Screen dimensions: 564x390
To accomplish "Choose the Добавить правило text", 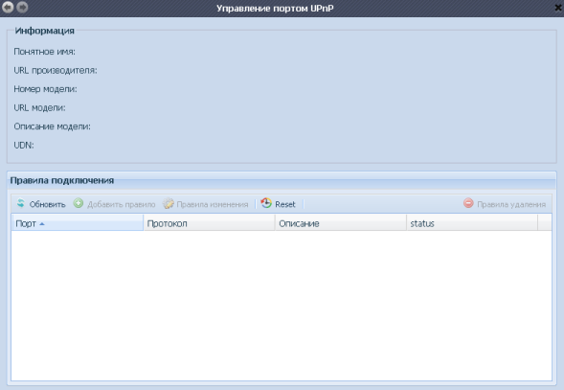I will tap(122, 204).
